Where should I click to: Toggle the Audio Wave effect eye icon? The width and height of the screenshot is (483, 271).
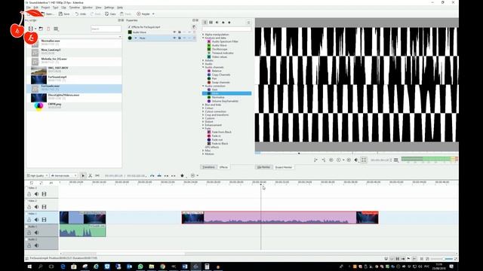click(174, 32)
